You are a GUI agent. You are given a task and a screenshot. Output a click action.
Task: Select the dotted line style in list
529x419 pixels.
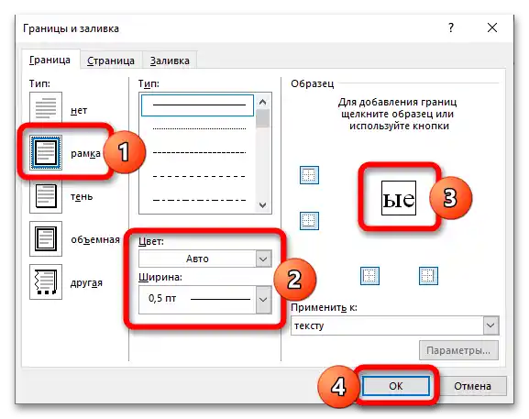199,128
